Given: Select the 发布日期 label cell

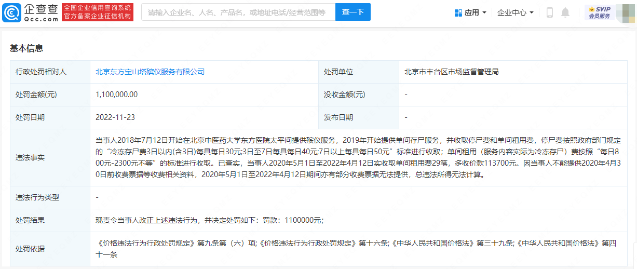Looking at the screenshot, I should tap(359, 117).
